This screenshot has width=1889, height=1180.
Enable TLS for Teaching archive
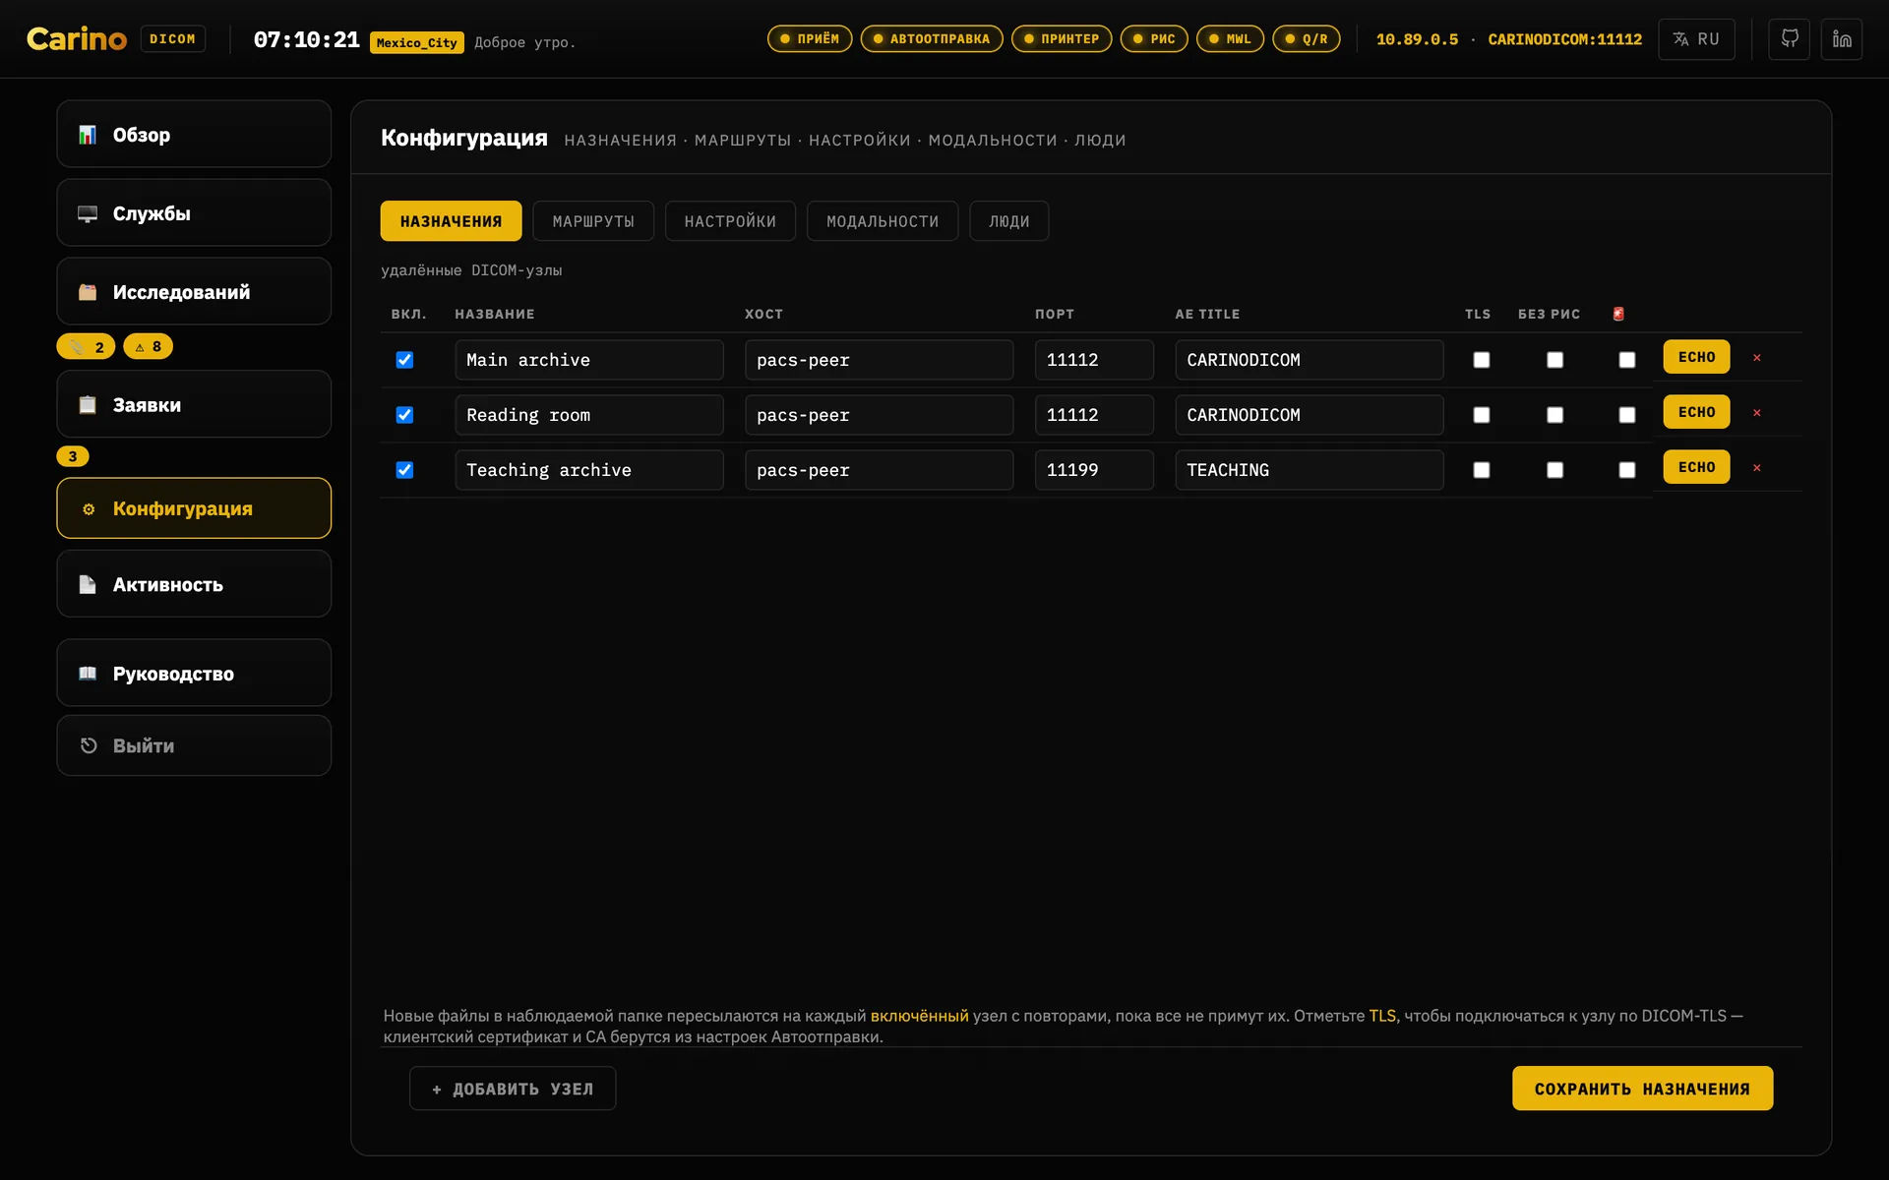(x=1482, y=470)
